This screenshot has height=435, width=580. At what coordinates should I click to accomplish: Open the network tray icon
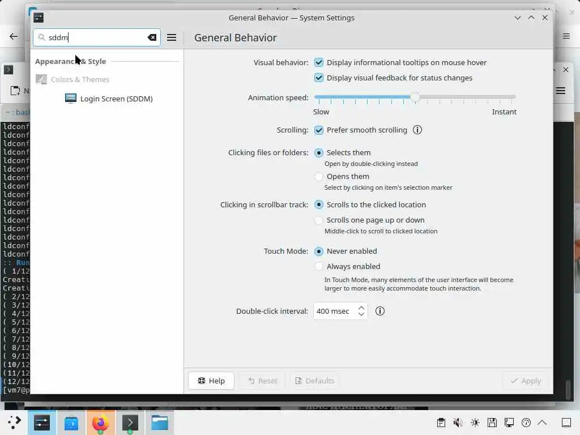509,423
